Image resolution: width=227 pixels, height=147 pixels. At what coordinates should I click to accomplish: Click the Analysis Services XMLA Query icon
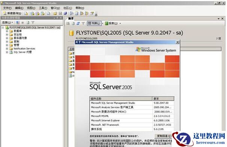click(x=42, y=13)
